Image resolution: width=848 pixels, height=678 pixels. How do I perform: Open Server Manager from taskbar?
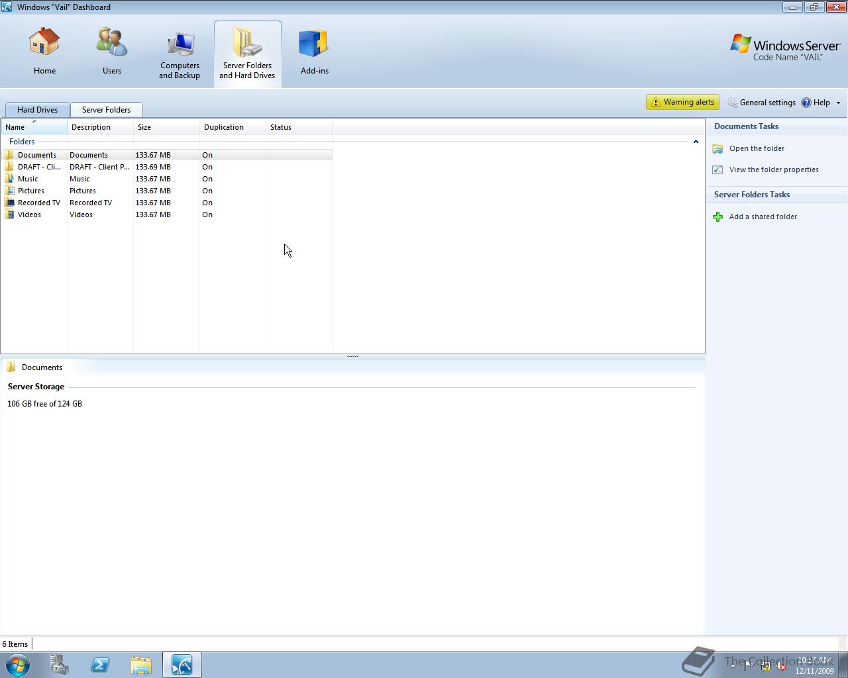click(x=60, y=665)
